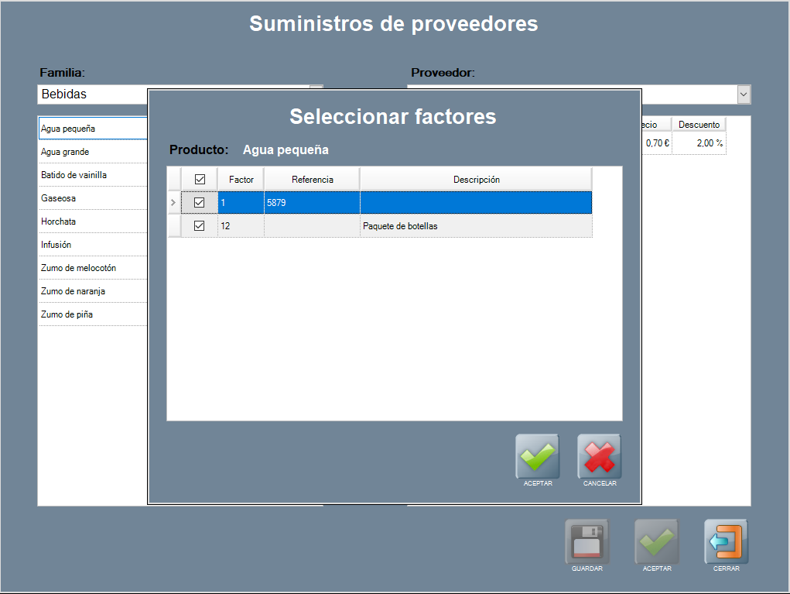The height and width of the screenshot is (594, 790).
Task: Select Zumo de naranja in product list
Action: pos(93,291)
